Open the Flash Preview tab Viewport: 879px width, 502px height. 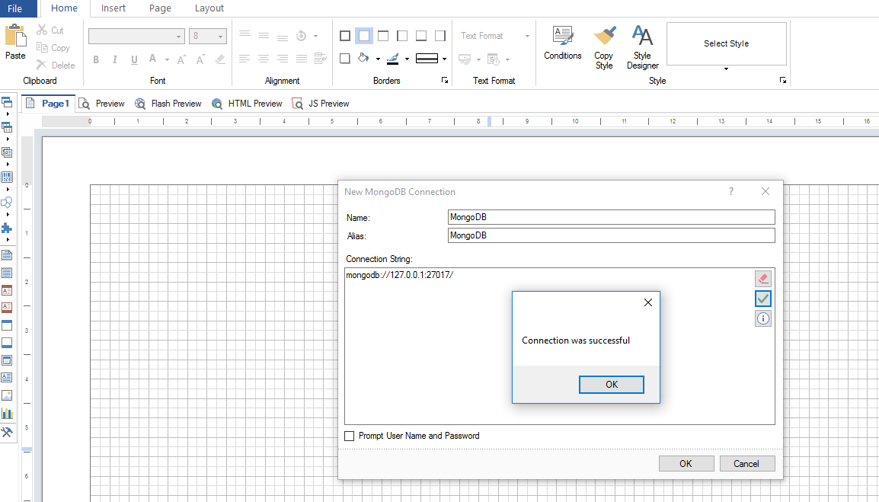(x=168, y=104)
